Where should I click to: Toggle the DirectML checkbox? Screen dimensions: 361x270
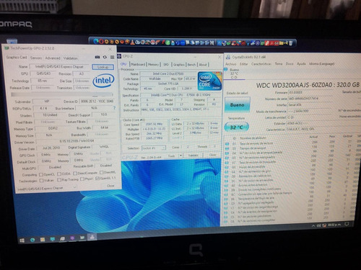tap(101, 172)
